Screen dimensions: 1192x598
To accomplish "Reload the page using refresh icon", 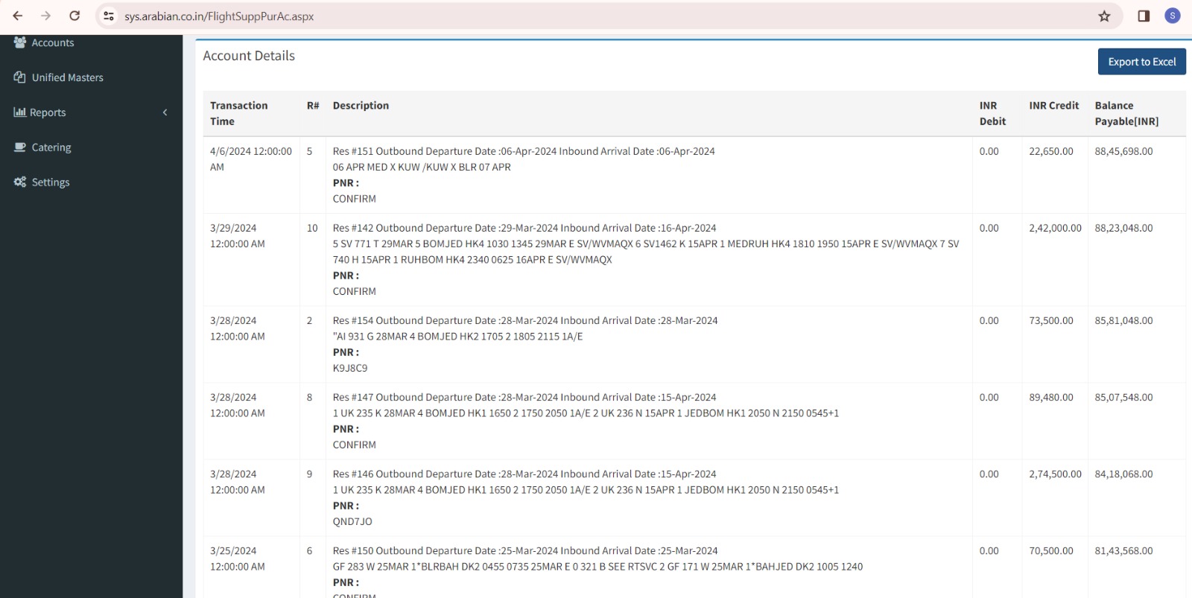I will [x=74, y=16].
